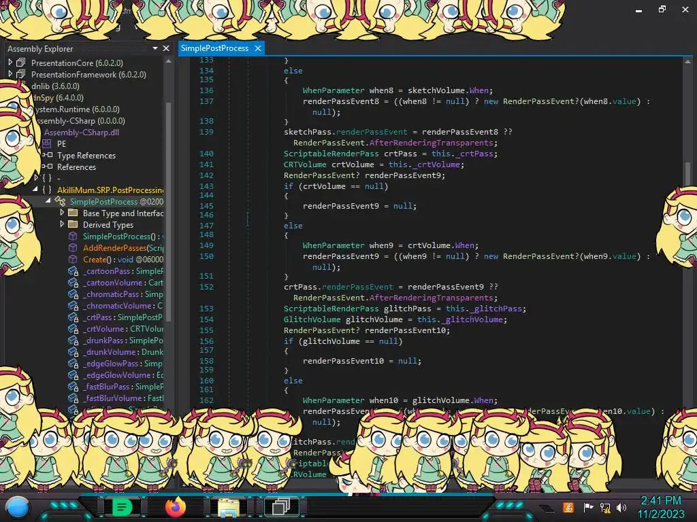Expand the '-' empty namespace node
The height and width of the screenshot is (522, 697).
tap(36, 178)
